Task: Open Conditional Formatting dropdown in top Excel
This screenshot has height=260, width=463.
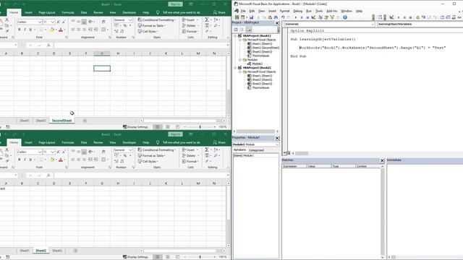Action: tap(157, 19)
